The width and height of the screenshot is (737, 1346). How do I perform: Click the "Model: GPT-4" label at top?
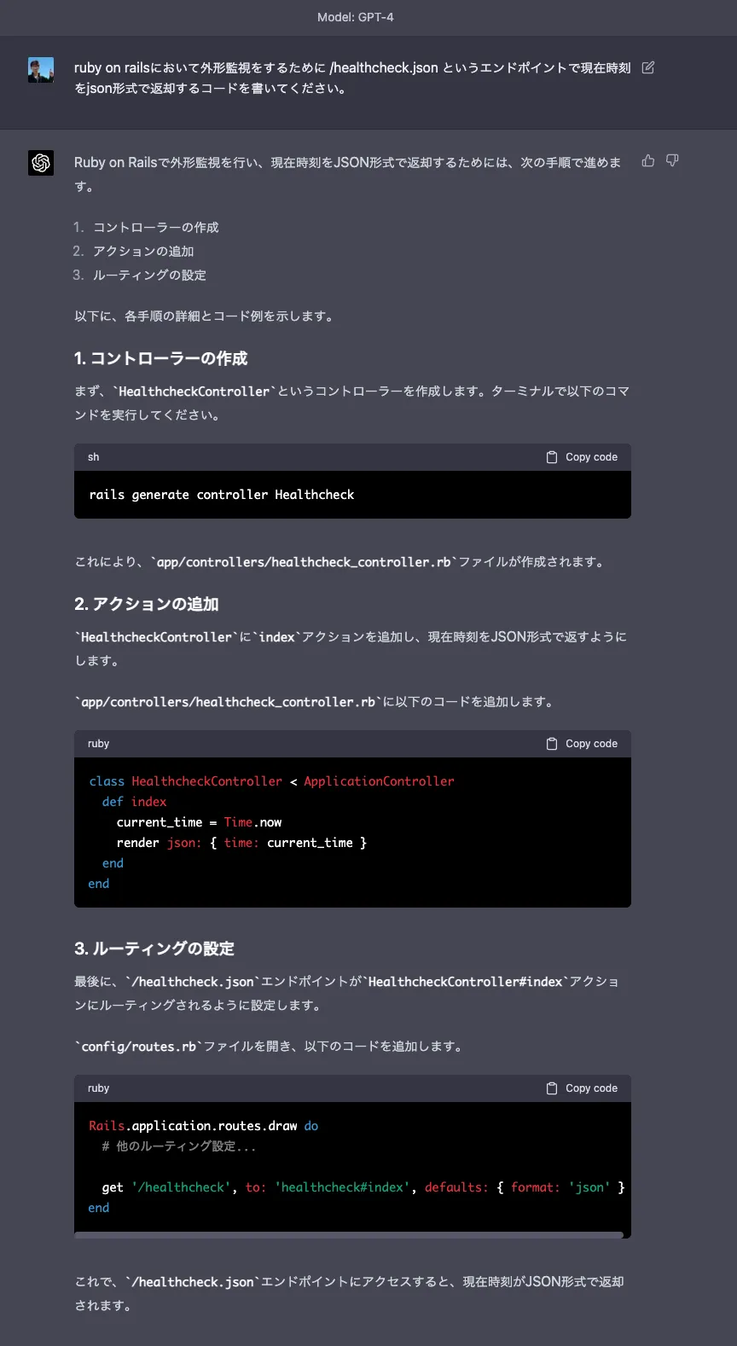[x=355, y=17]
